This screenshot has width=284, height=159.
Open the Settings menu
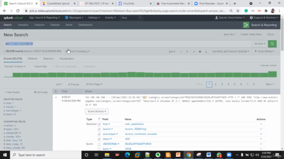coord(94,18)
